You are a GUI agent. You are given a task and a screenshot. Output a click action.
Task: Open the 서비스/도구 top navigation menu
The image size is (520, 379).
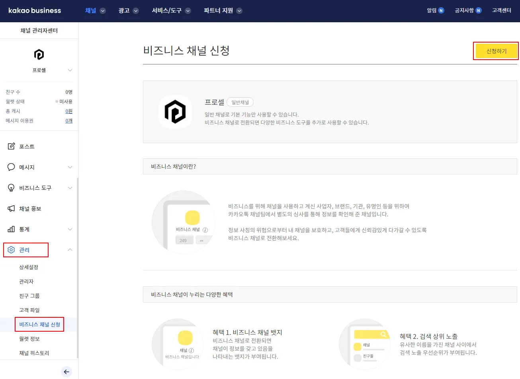pos(166,11)
